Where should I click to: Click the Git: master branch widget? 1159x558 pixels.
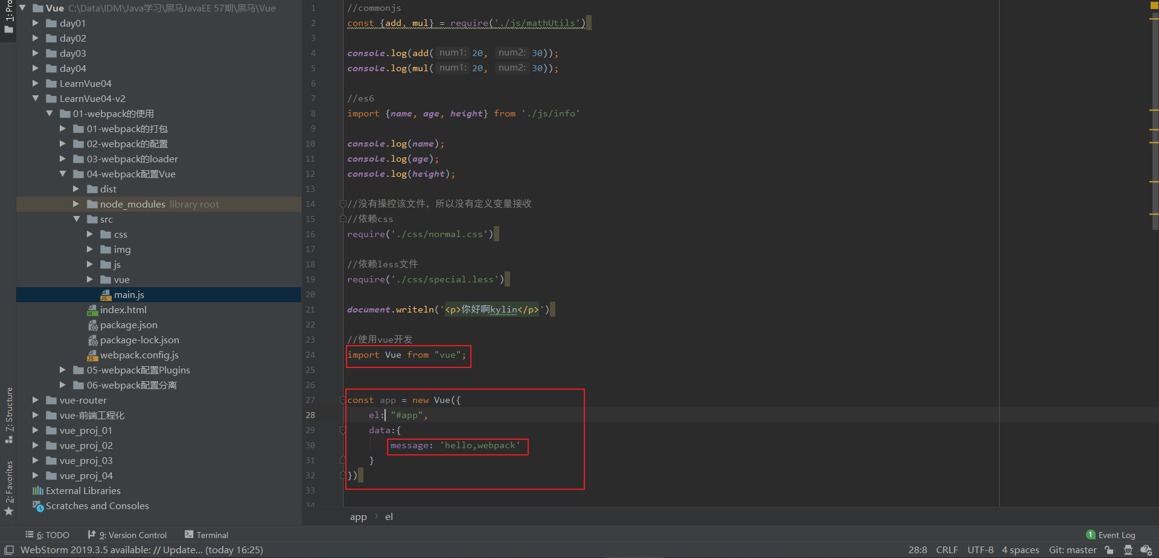[x=1073, y=550]
